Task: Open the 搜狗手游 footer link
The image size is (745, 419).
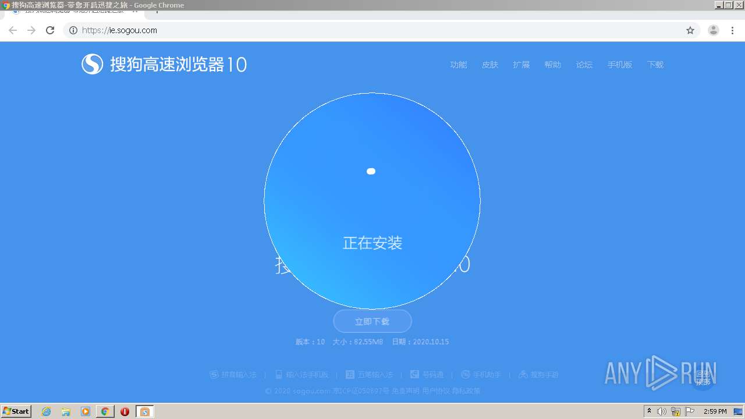Action: (x=538, y=375)
